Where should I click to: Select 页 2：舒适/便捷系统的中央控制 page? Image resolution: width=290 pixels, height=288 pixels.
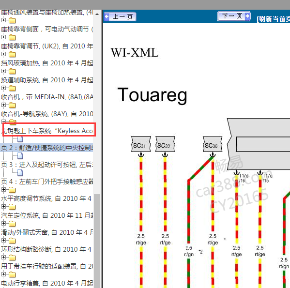pyautogui.click(x=47, y=148)
